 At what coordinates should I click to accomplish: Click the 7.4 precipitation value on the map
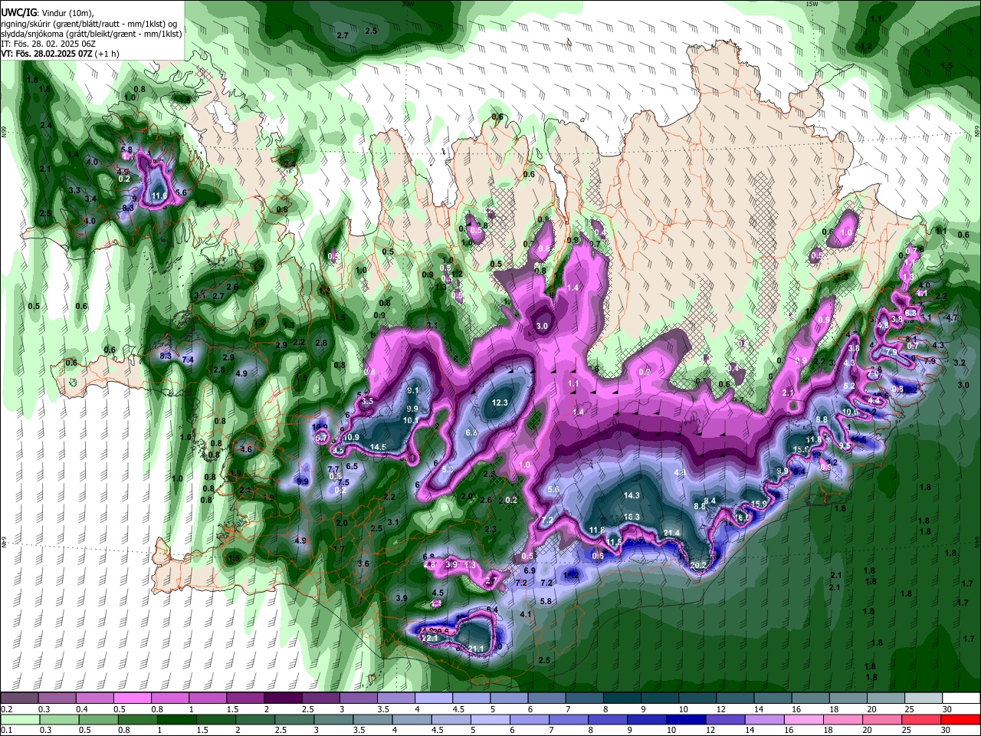coord(188,360)
